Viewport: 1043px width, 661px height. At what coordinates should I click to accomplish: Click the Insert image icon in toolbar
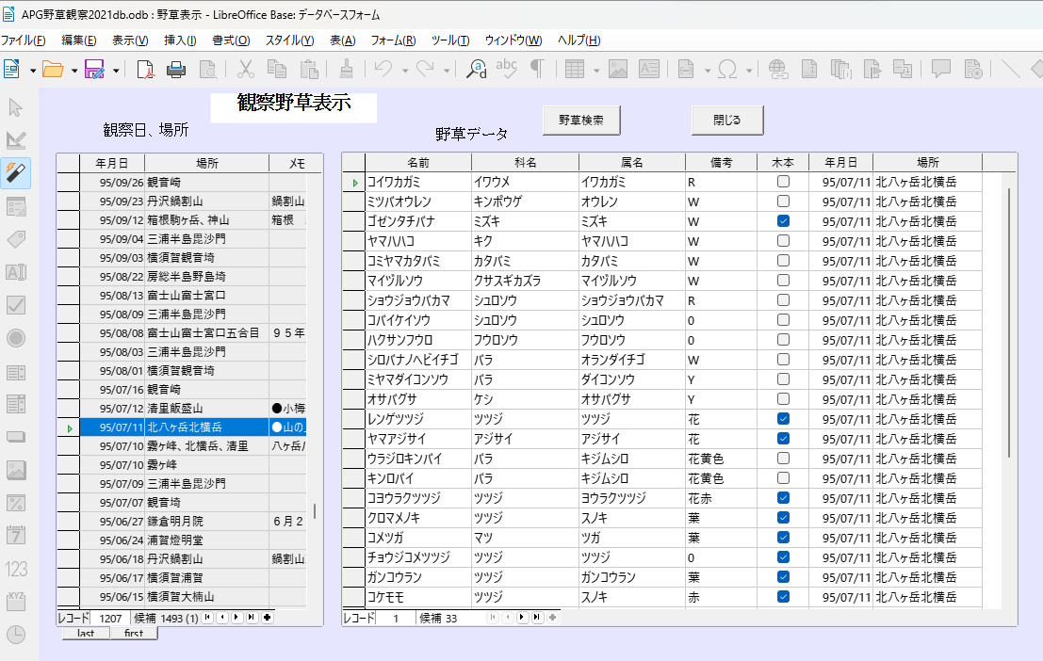point(618,69)
